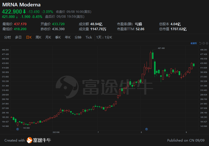Open the earnings marker near the August axis label
Image resolution: width=209 pixels, height=146 pixels.
point(147,129)
